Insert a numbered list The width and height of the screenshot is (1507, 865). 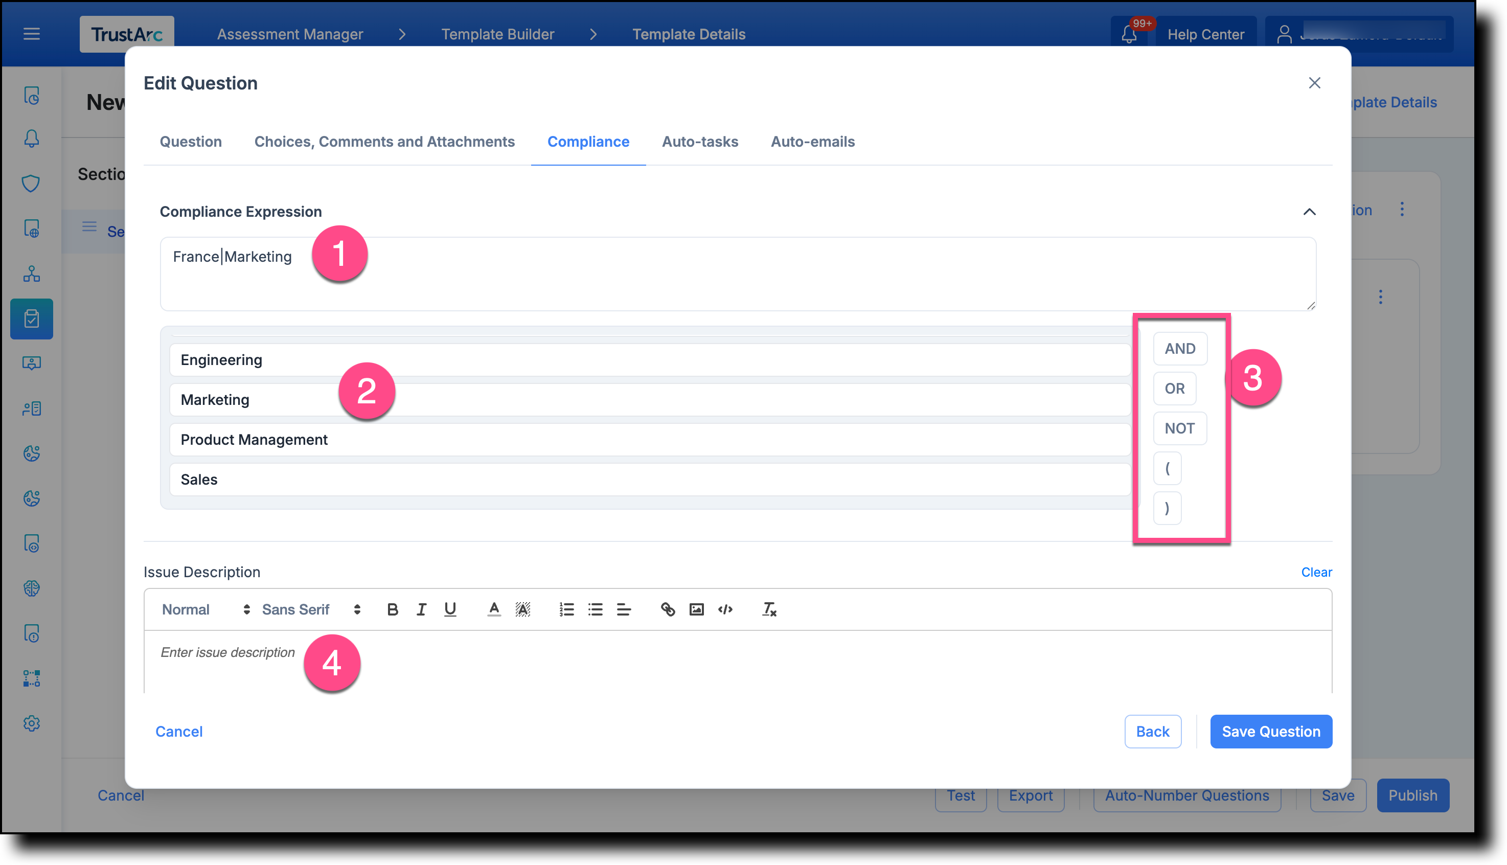(567, 609)
